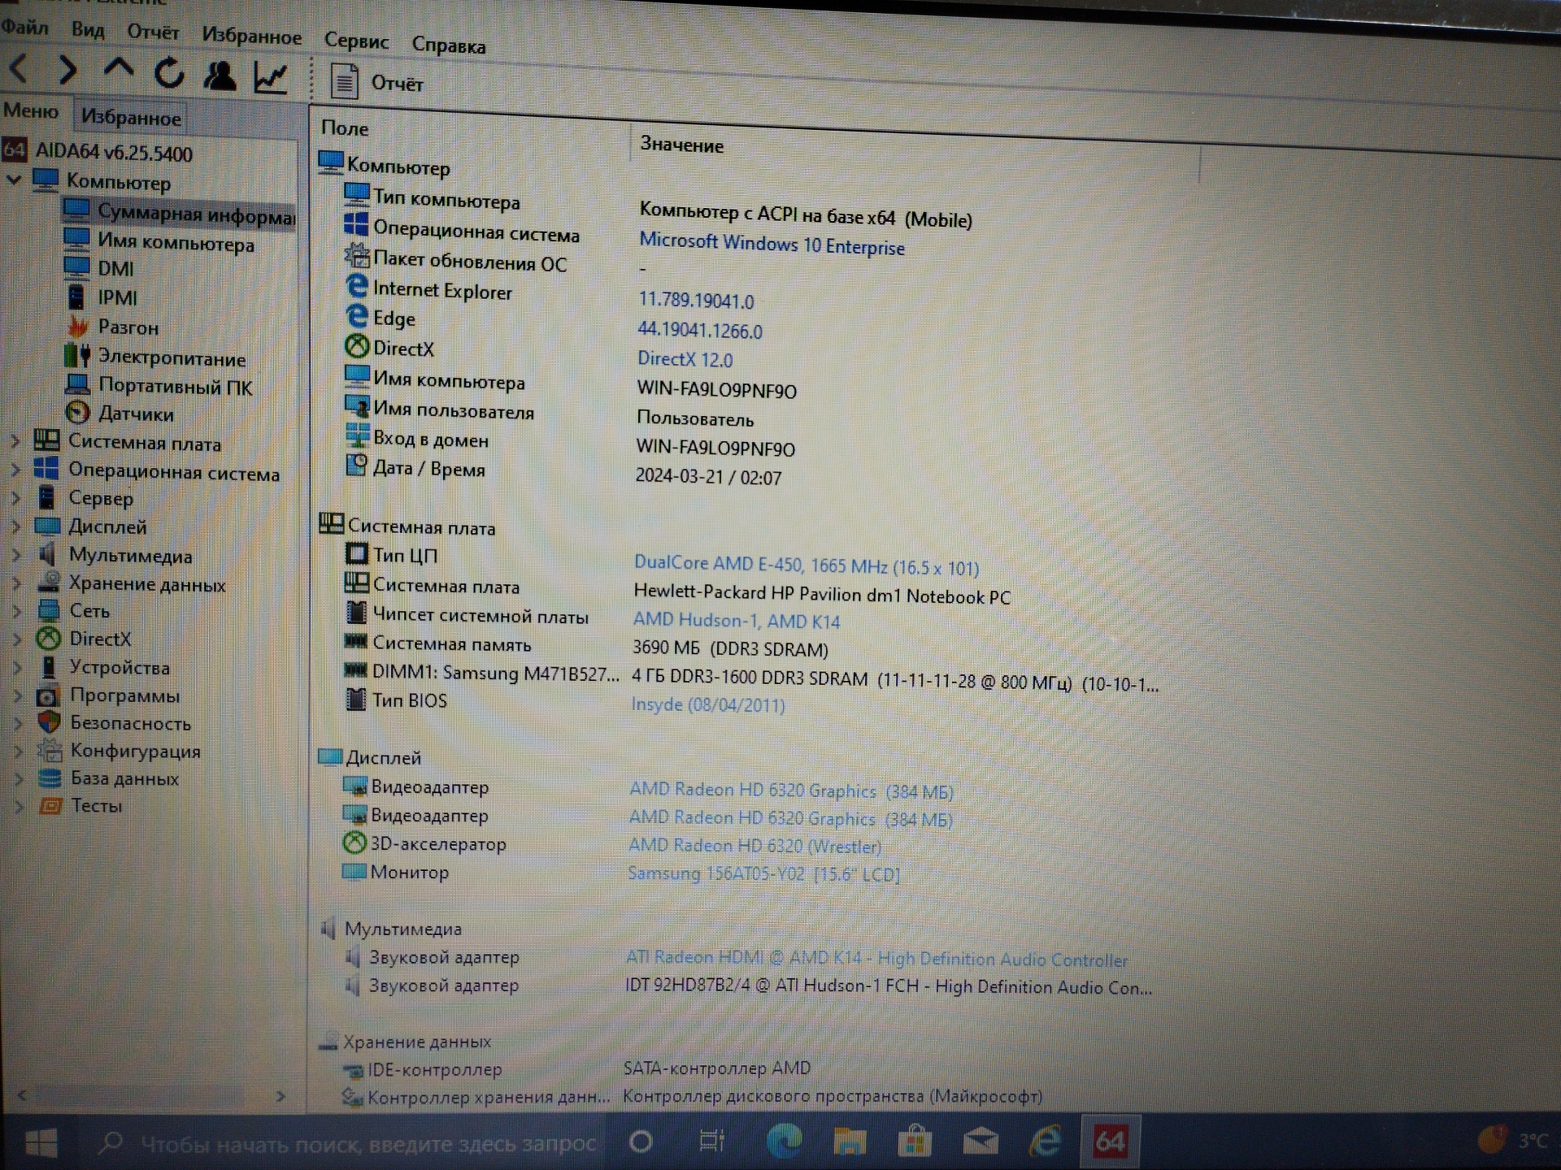
Task: Click sidebar horizontal scrollbar right arrow
Action: tap(280, 1096)
